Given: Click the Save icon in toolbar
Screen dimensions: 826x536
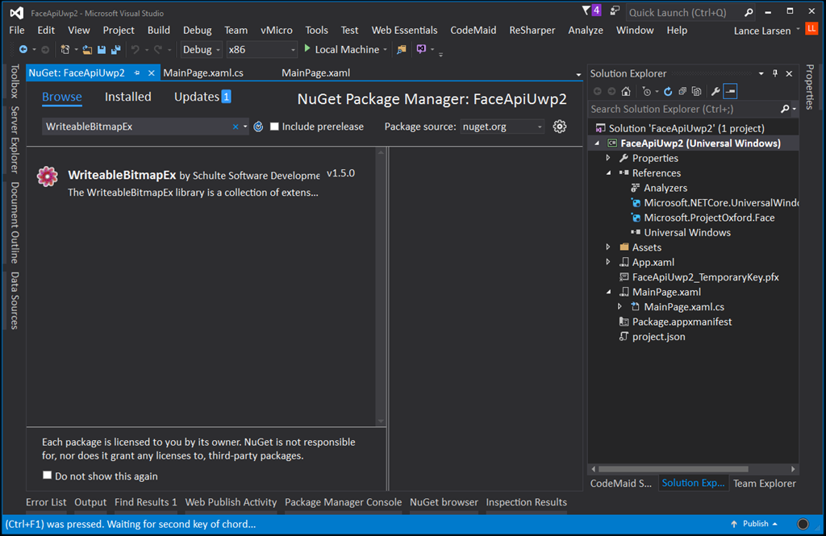Looking at the screenshot, I should (x=101, y=49).
